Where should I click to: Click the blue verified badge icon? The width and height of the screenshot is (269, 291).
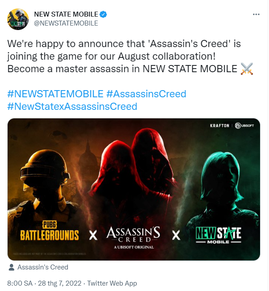tap(103, 14)
